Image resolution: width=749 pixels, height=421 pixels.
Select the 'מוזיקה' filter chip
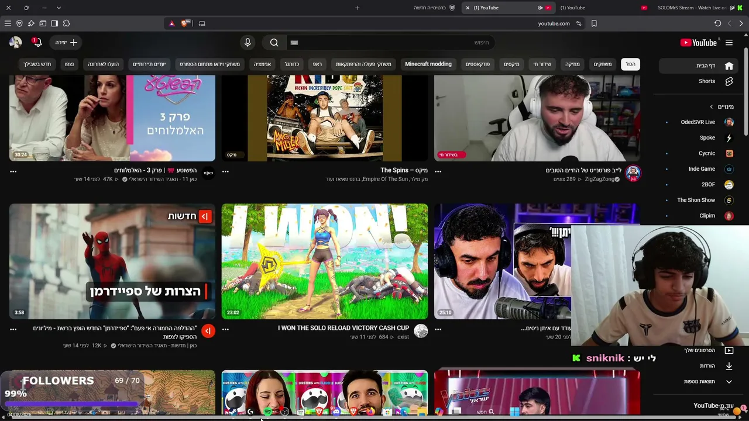pos(572,64)
